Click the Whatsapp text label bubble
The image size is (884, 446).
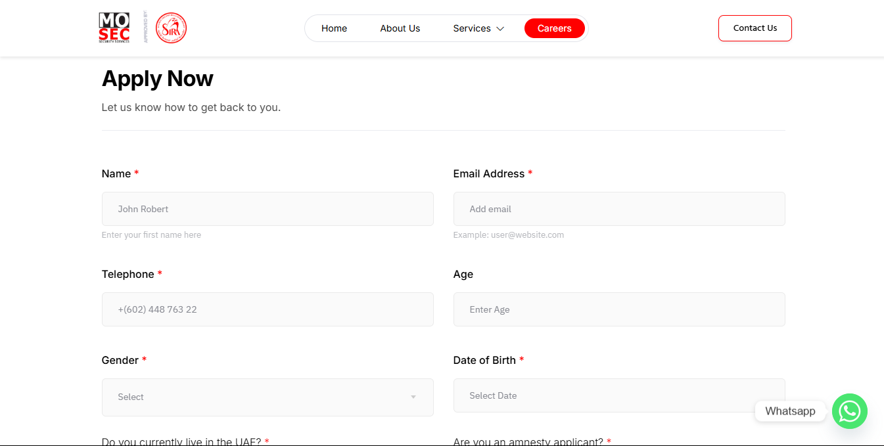click(x=790, y=411)
